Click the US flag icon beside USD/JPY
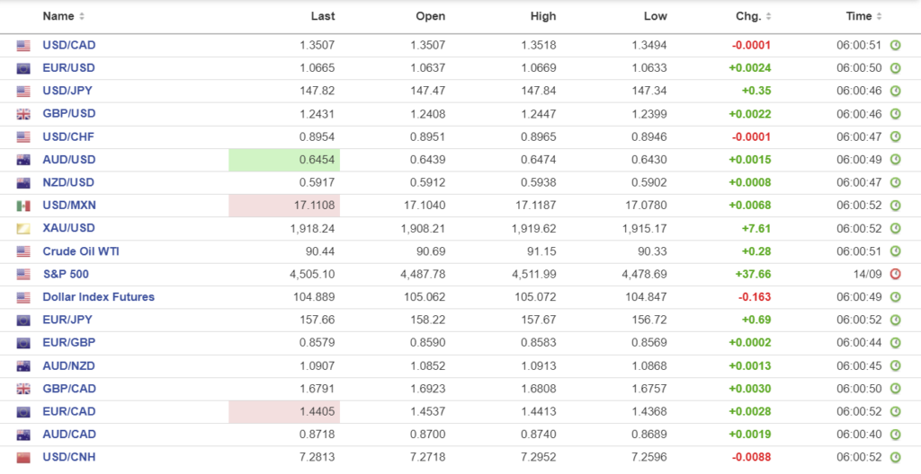Viewport: 921px width, 474px height. (x=23, y=91)
